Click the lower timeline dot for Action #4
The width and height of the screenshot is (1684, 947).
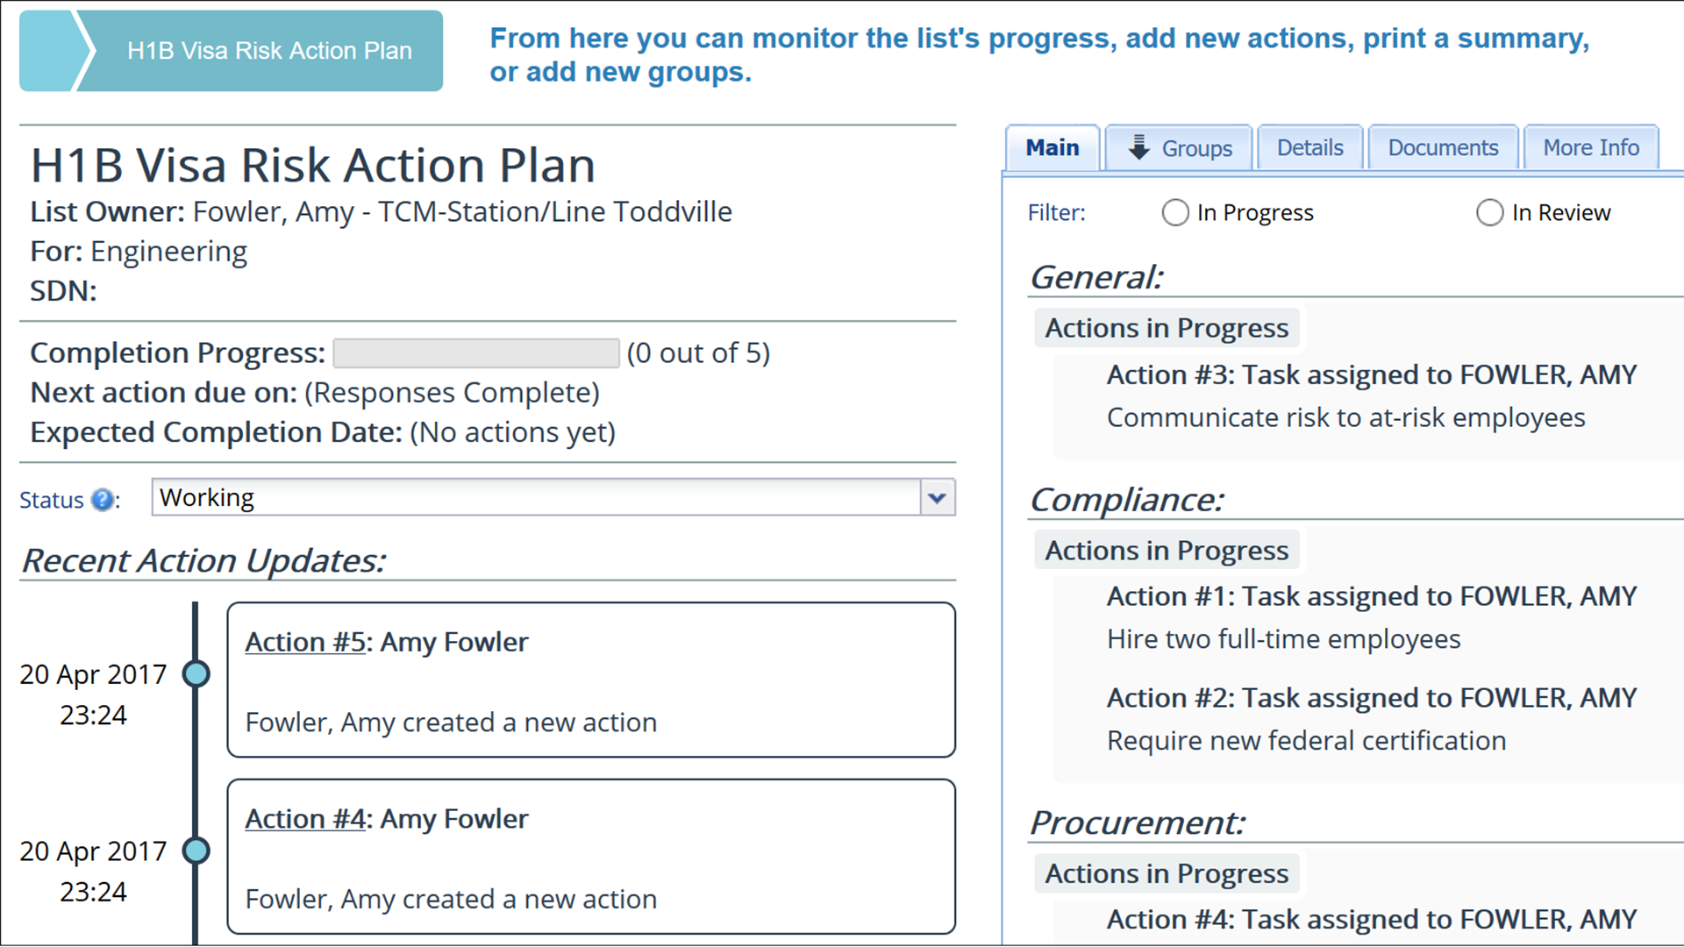coord(196,850)
